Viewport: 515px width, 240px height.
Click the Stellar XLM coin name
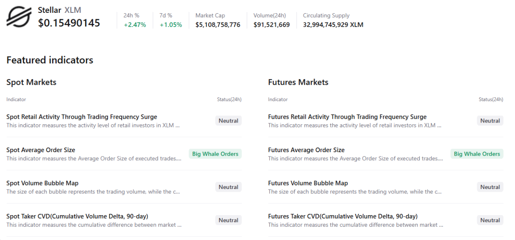point(60,10)
